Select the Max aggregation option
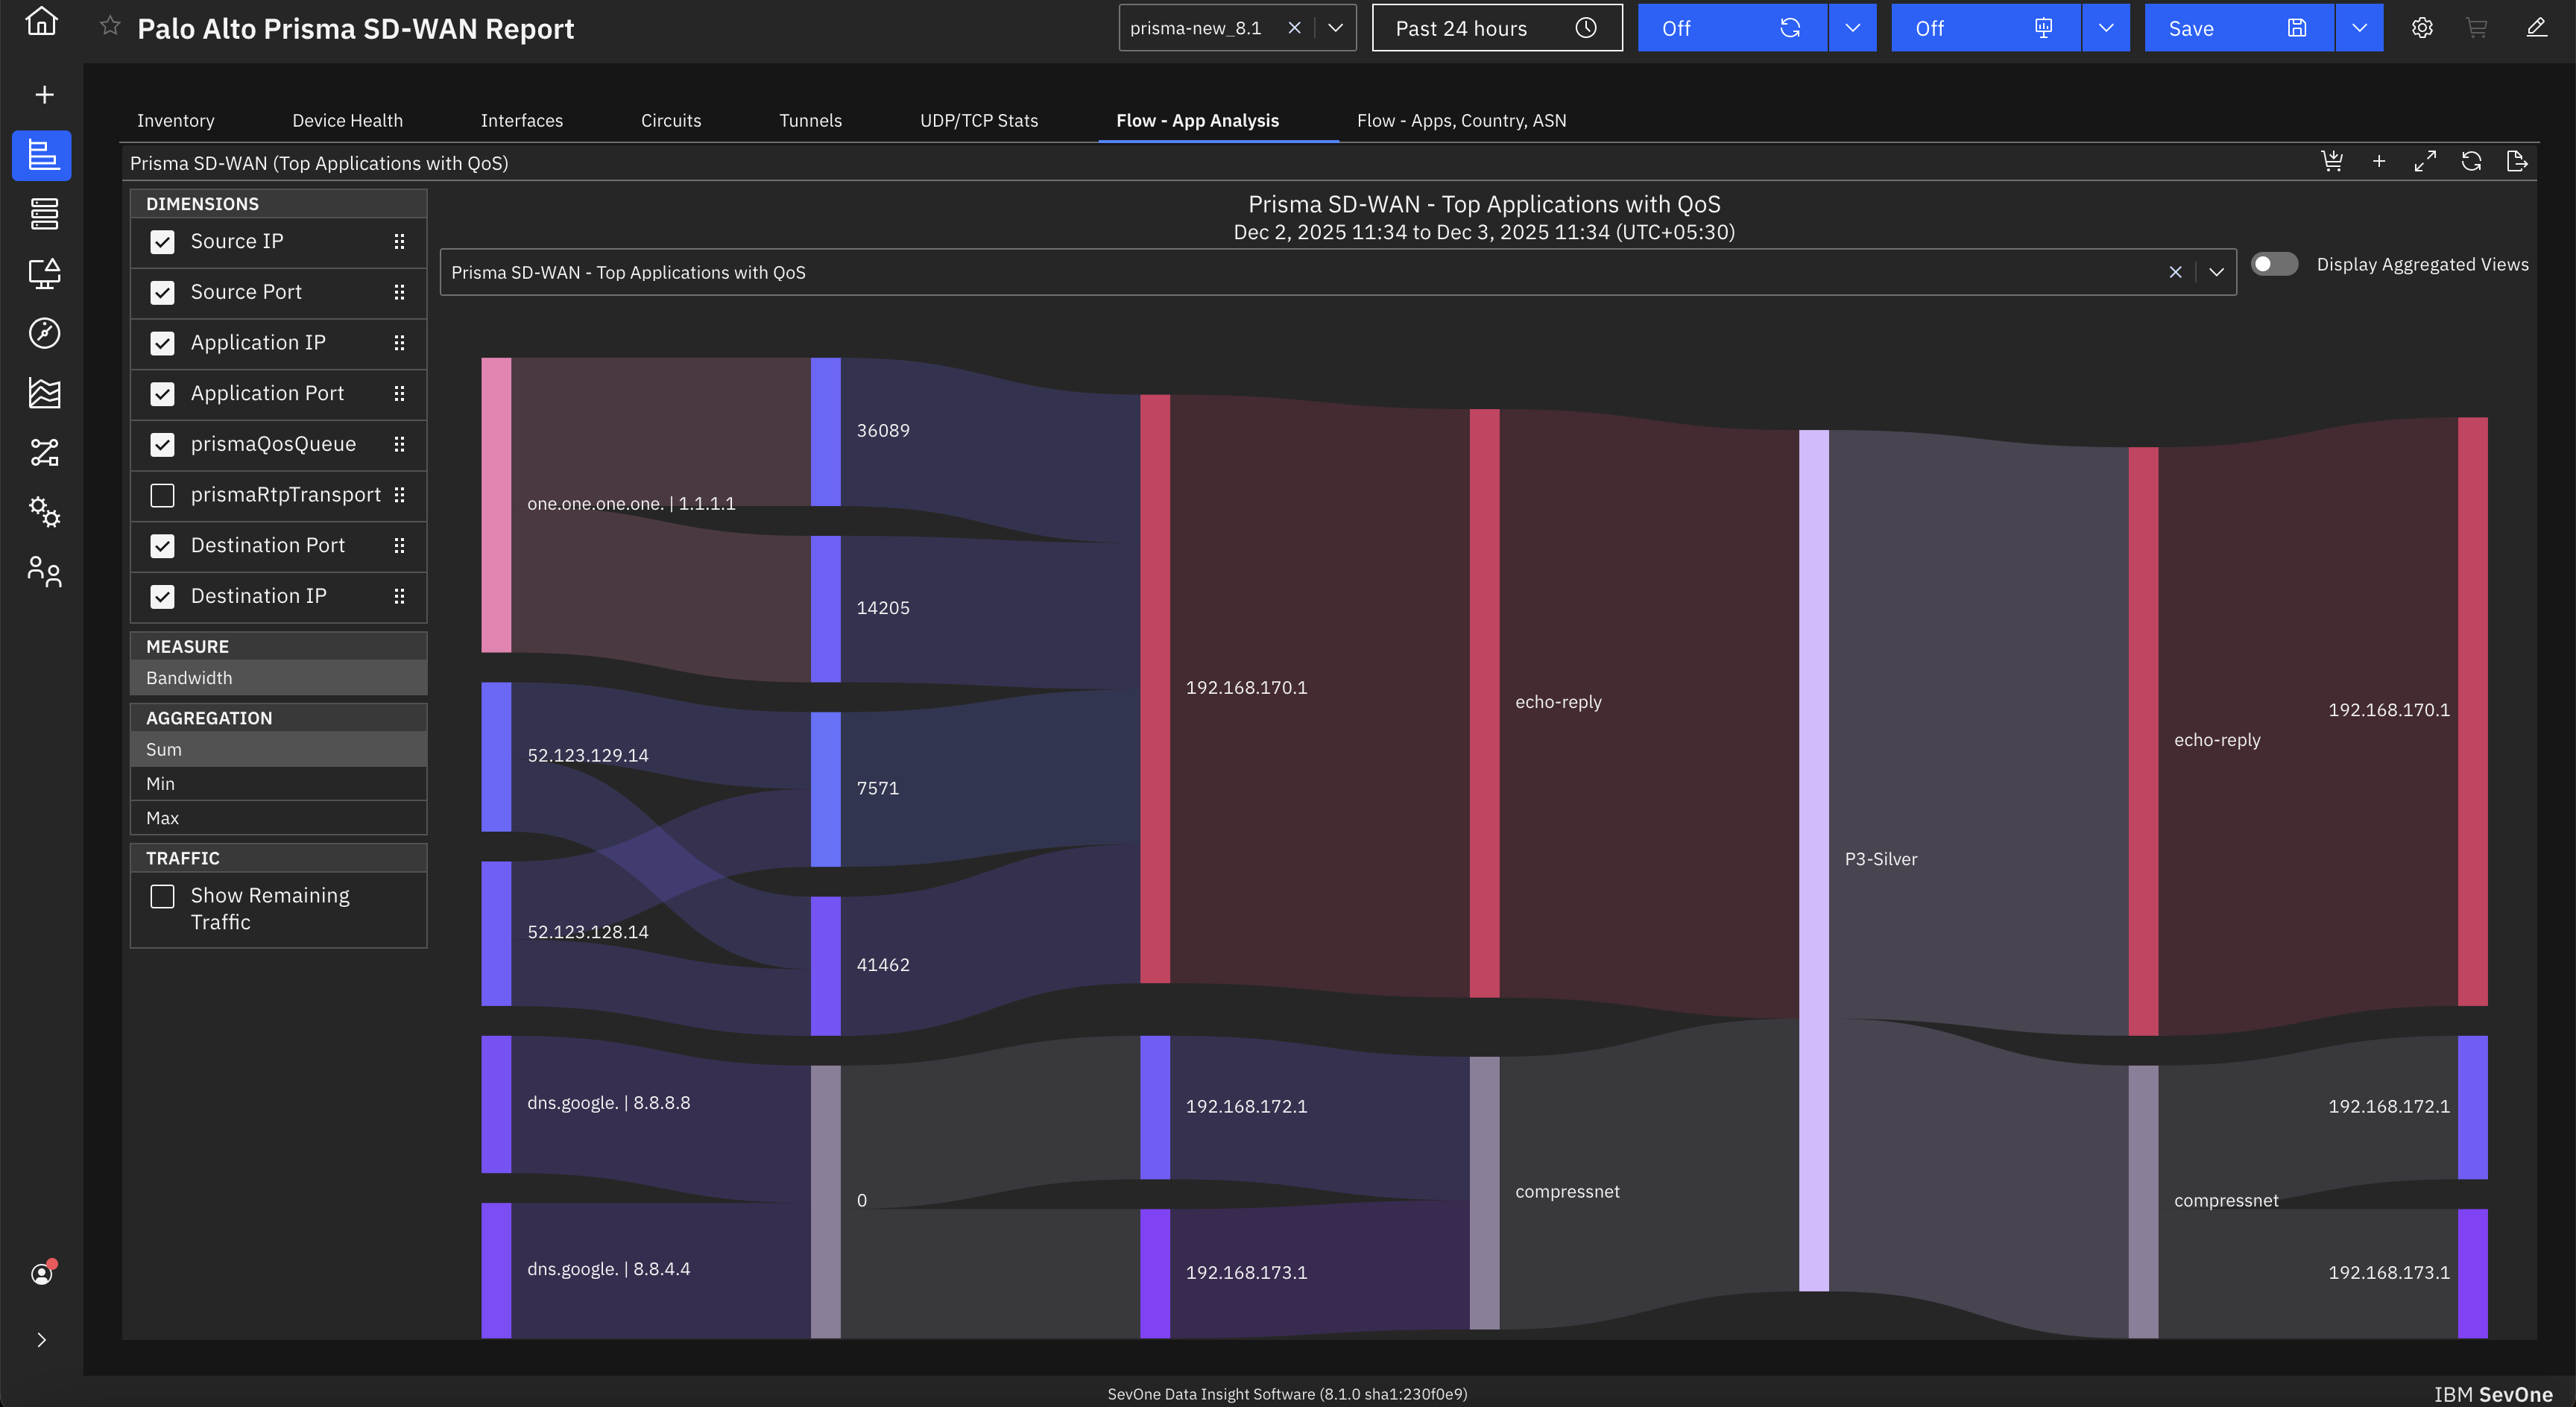Screen dimensions: 2576x1407 coord(163,818)
